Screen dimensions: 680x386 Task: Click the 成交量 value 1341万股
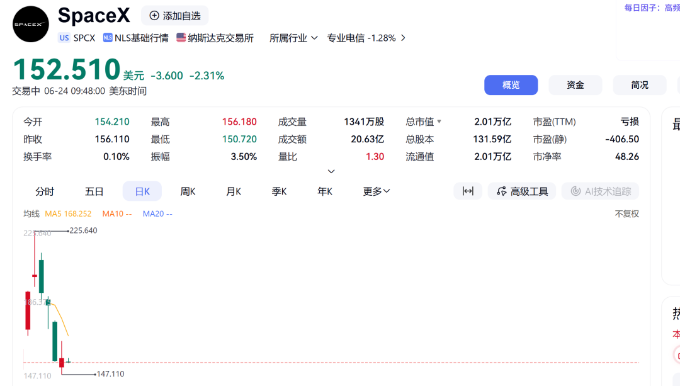tap(364, 122)
